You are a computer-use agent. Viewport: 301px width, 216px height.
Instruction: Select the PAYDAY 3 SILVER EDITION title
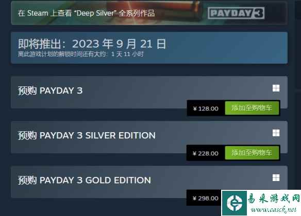coord(87,135)
